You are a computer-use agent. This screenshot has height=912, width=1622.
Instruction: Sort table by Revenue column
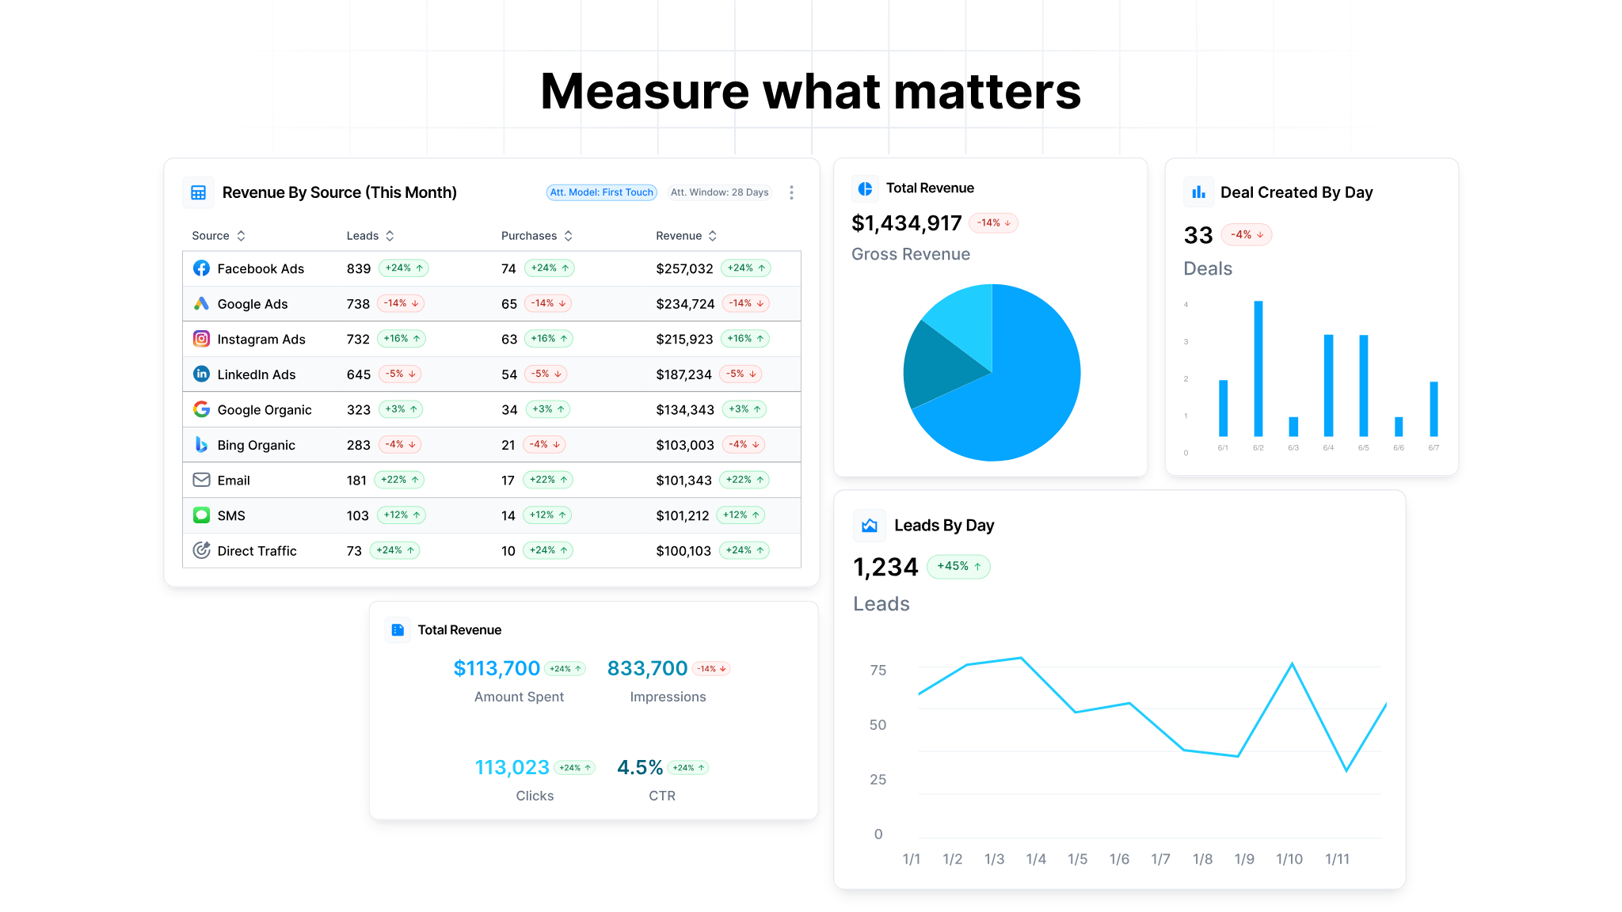click(x=713, y=236)
